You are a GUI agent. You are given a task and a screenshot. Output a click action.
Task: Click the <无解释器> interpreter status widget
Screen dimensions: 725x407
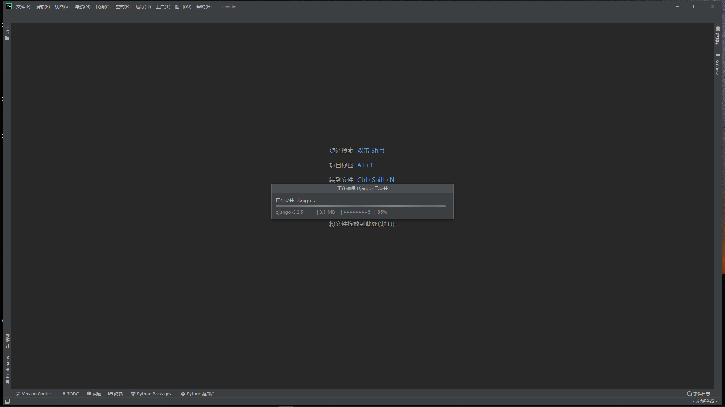click(705, 401)
